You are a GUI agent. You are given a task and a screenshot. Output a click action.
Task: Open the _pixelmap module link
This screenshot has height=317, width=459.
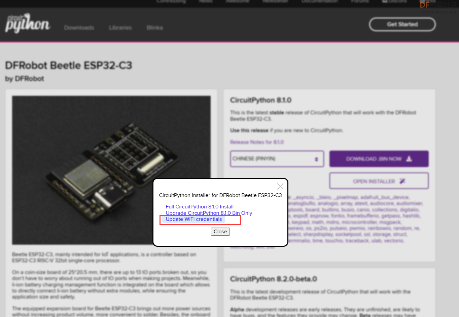click(346, 197)
